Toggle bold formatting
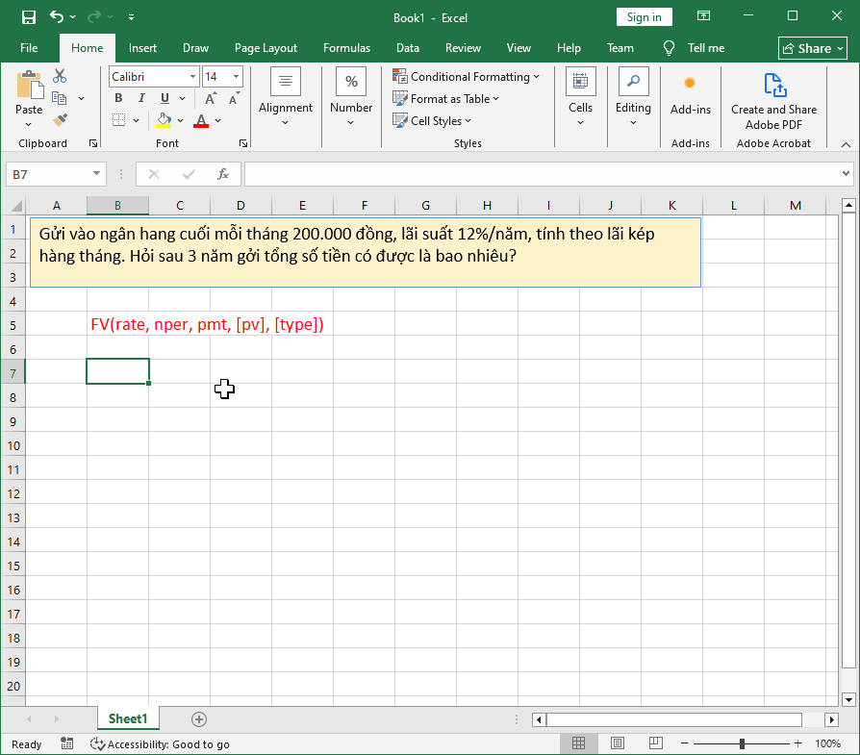This screenshot has height=755, width=860. point(117,98)
